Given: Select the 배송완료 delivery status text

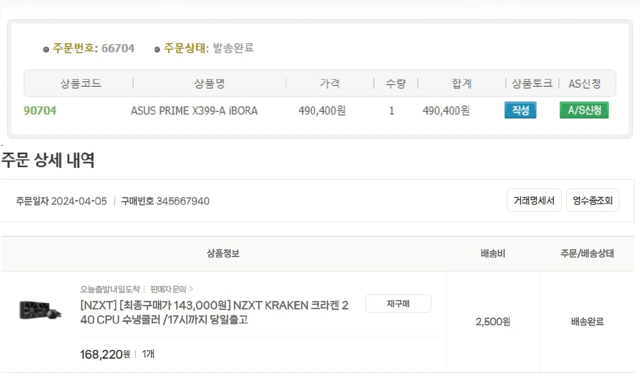Looking at the screenshot, I should click(x=587, y=322).
